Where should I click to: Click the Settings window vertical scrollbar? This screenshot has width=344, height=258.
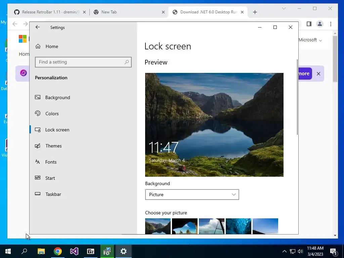coord(297,97)
